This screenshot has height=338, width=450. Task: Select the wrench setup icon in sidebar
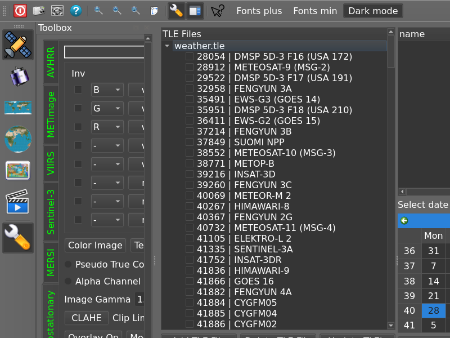point(18,238)
